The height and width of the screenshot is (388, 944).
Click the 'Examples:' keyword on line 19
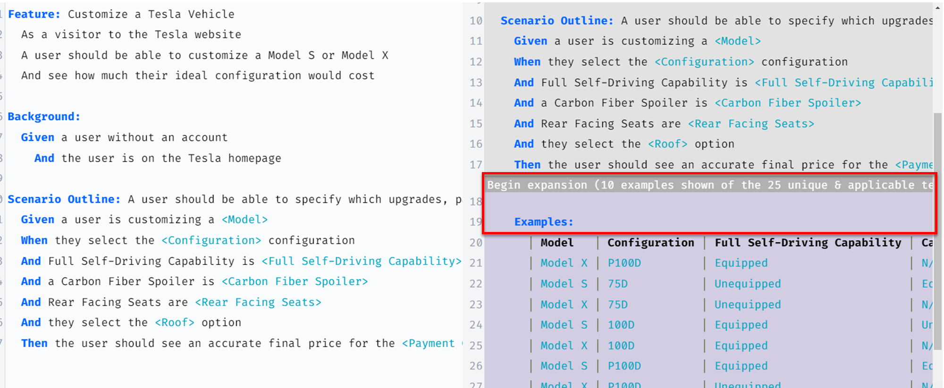pos(544,222)
